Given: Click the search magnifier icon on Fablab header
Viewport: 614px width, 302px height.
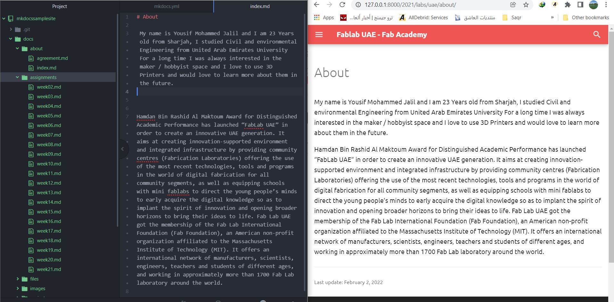Looking at the screenshot, I should pos(597,35).
